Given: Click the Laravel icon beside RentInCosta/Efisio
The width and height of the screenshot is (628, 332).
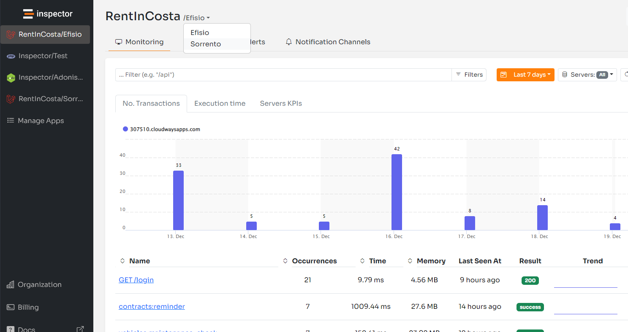Looking at the screenshot, I should coord(11,35).
